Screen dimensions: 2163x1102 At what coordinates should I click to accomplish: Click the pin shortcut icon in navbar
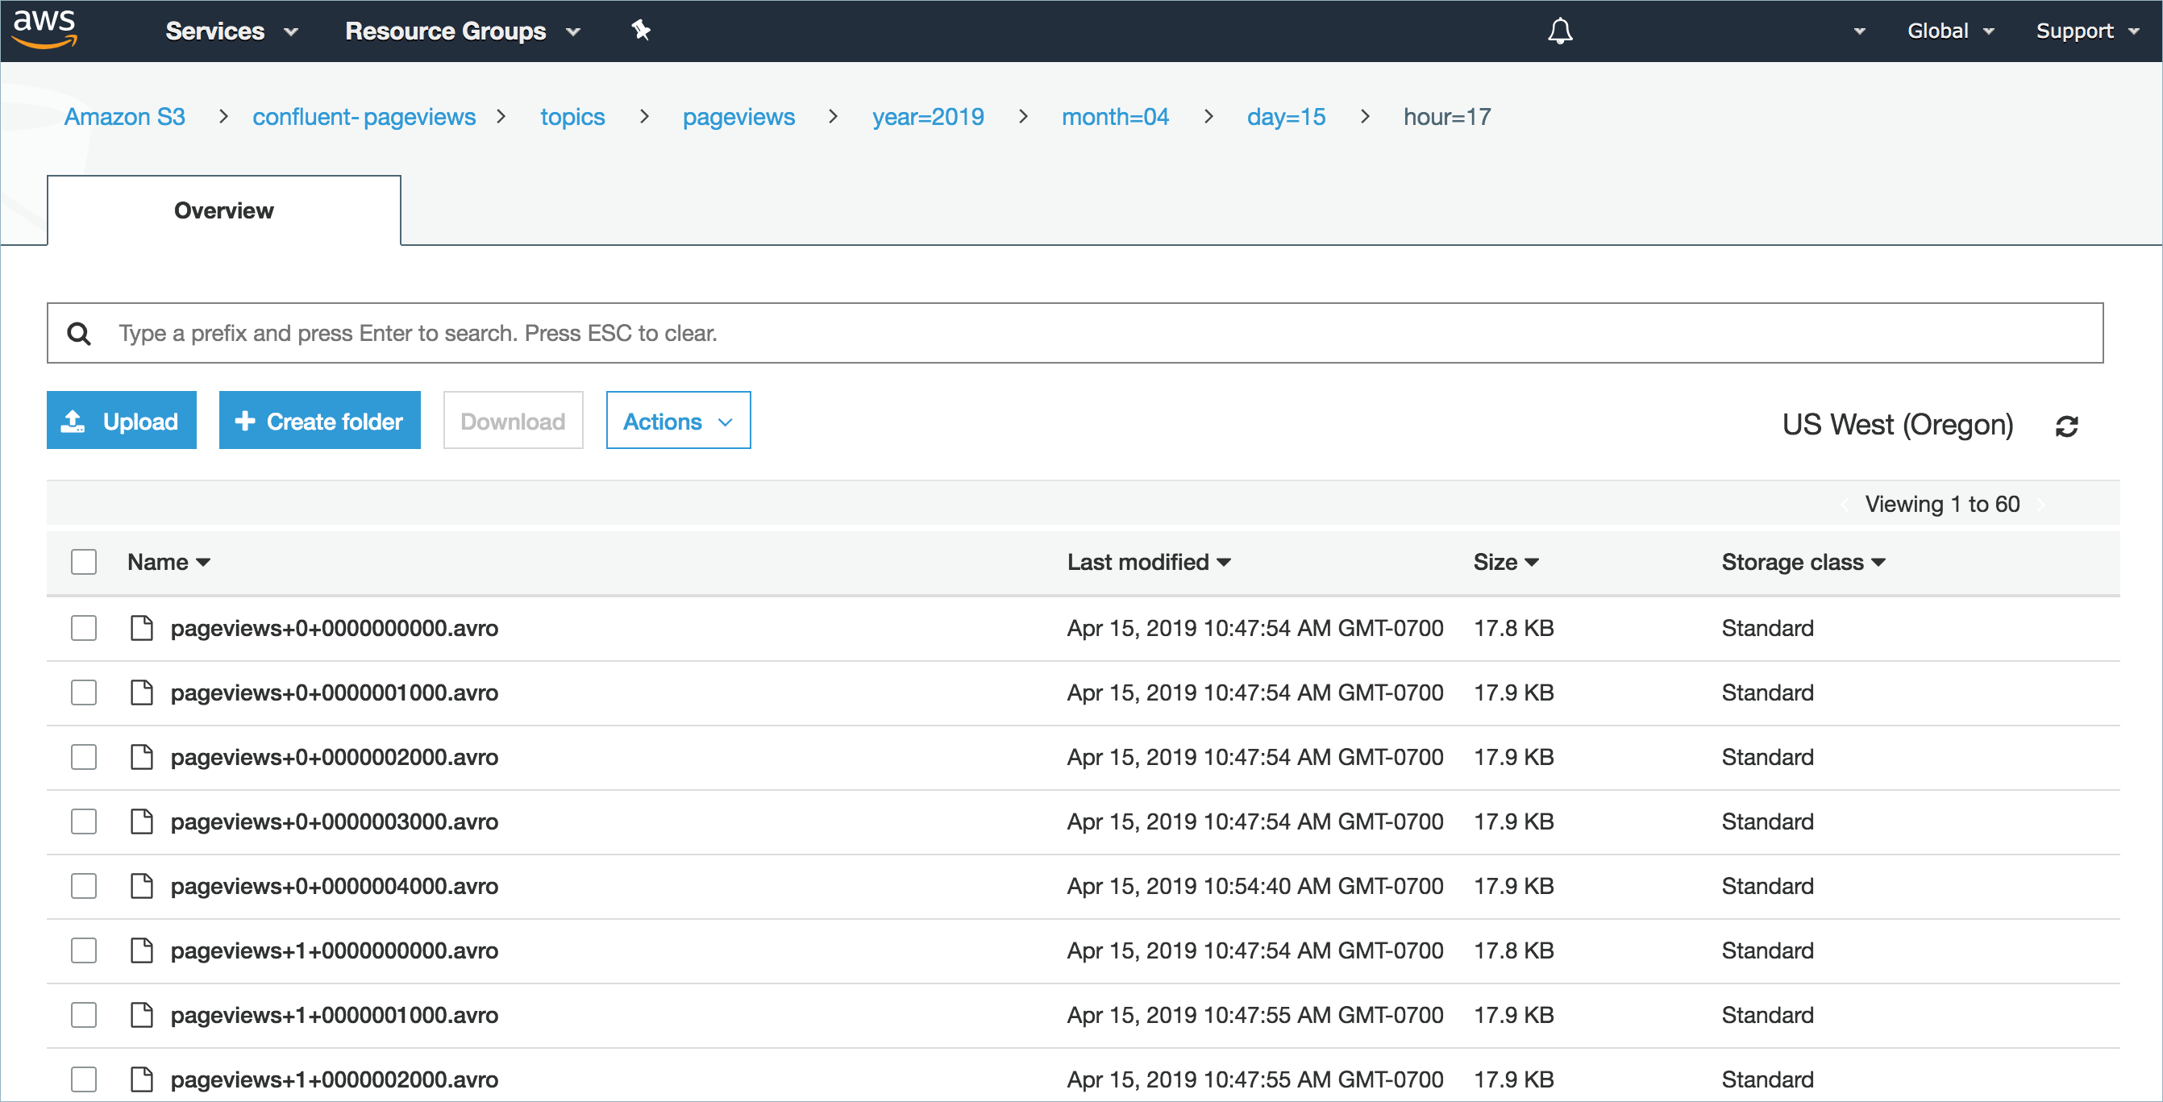641,31
